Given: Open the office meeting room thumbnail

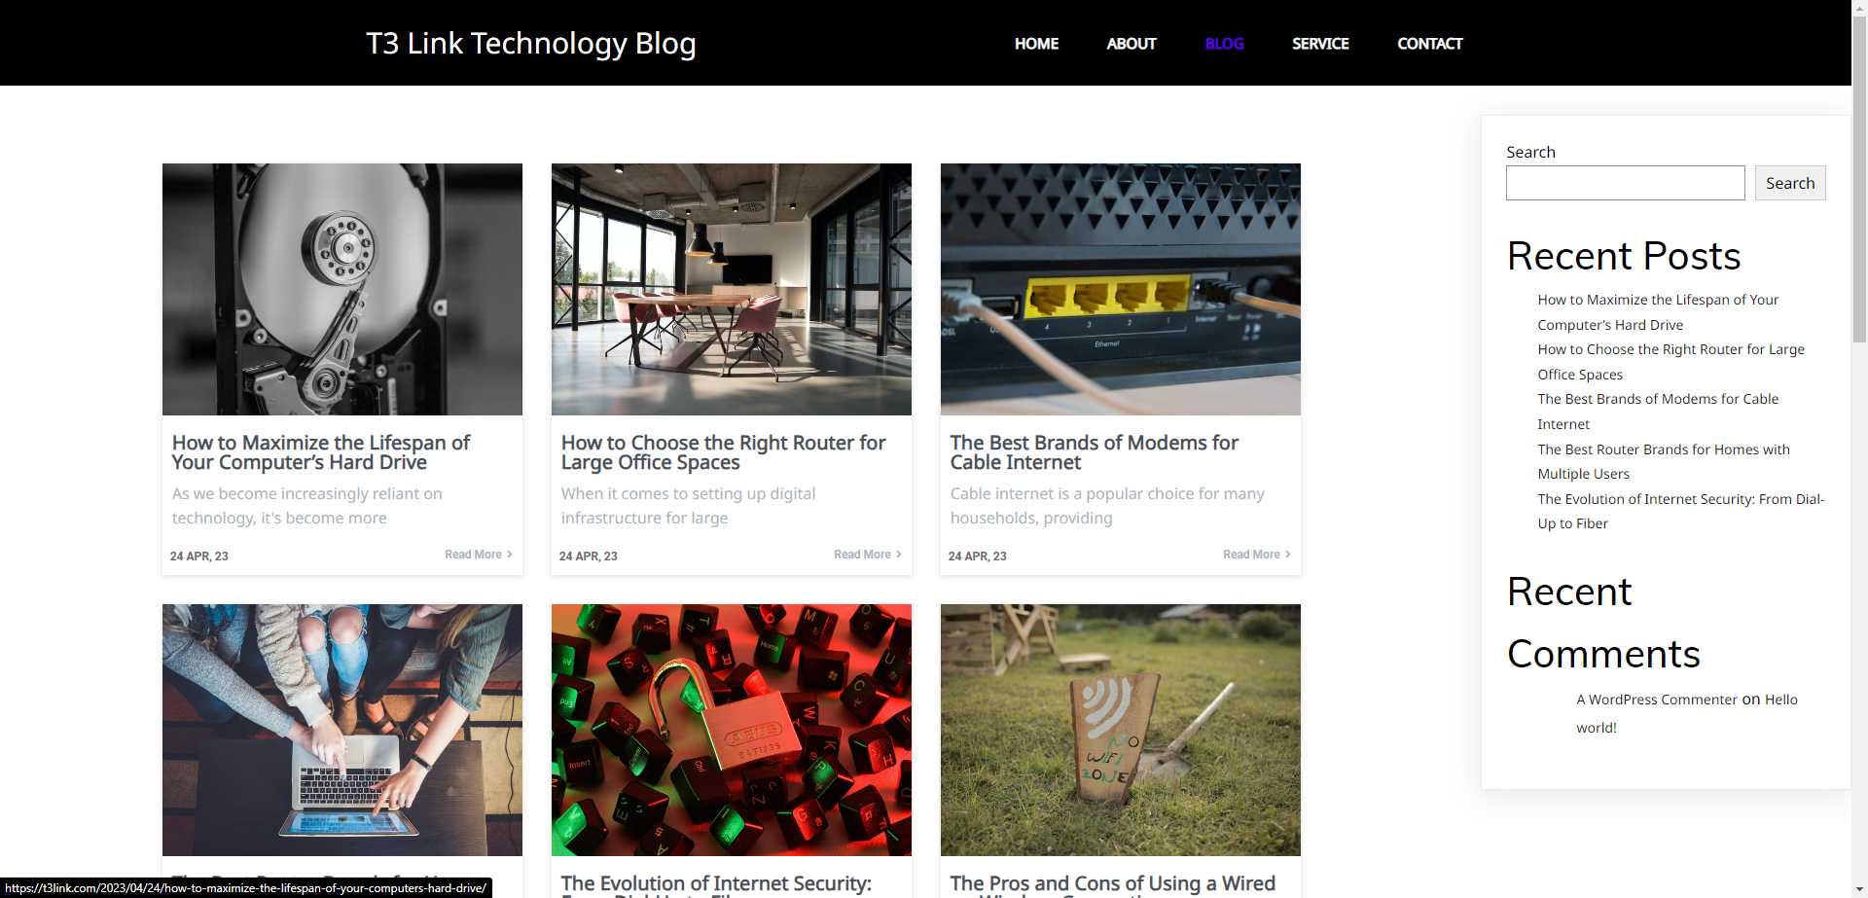Looking at the screenshot, I should point(732,289).
